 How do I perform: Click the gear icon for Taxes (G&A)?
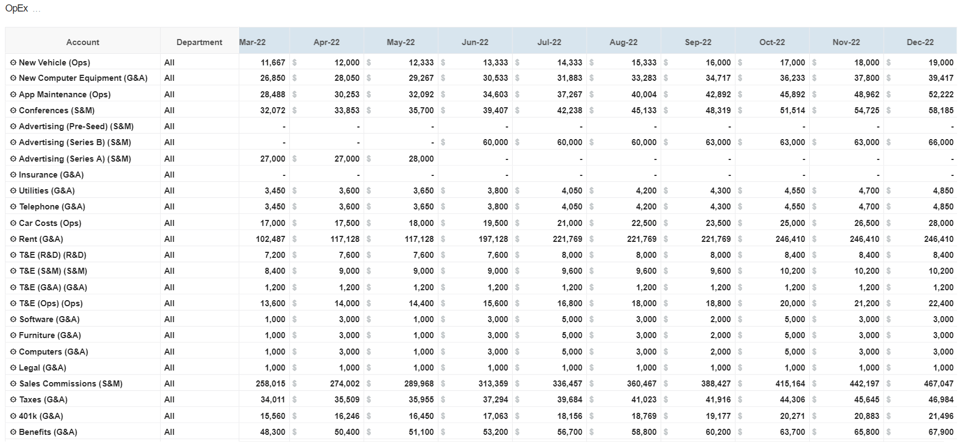click(13, 400)
